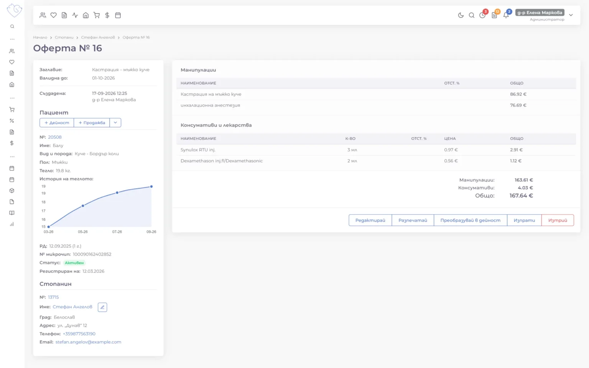589x368 pixels.
Task: Open patient number 20508 link
Action: 55,137
